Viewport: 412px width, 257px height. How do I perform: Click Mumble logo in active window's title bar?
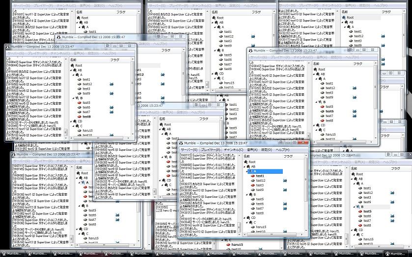(x=181, y=143)
